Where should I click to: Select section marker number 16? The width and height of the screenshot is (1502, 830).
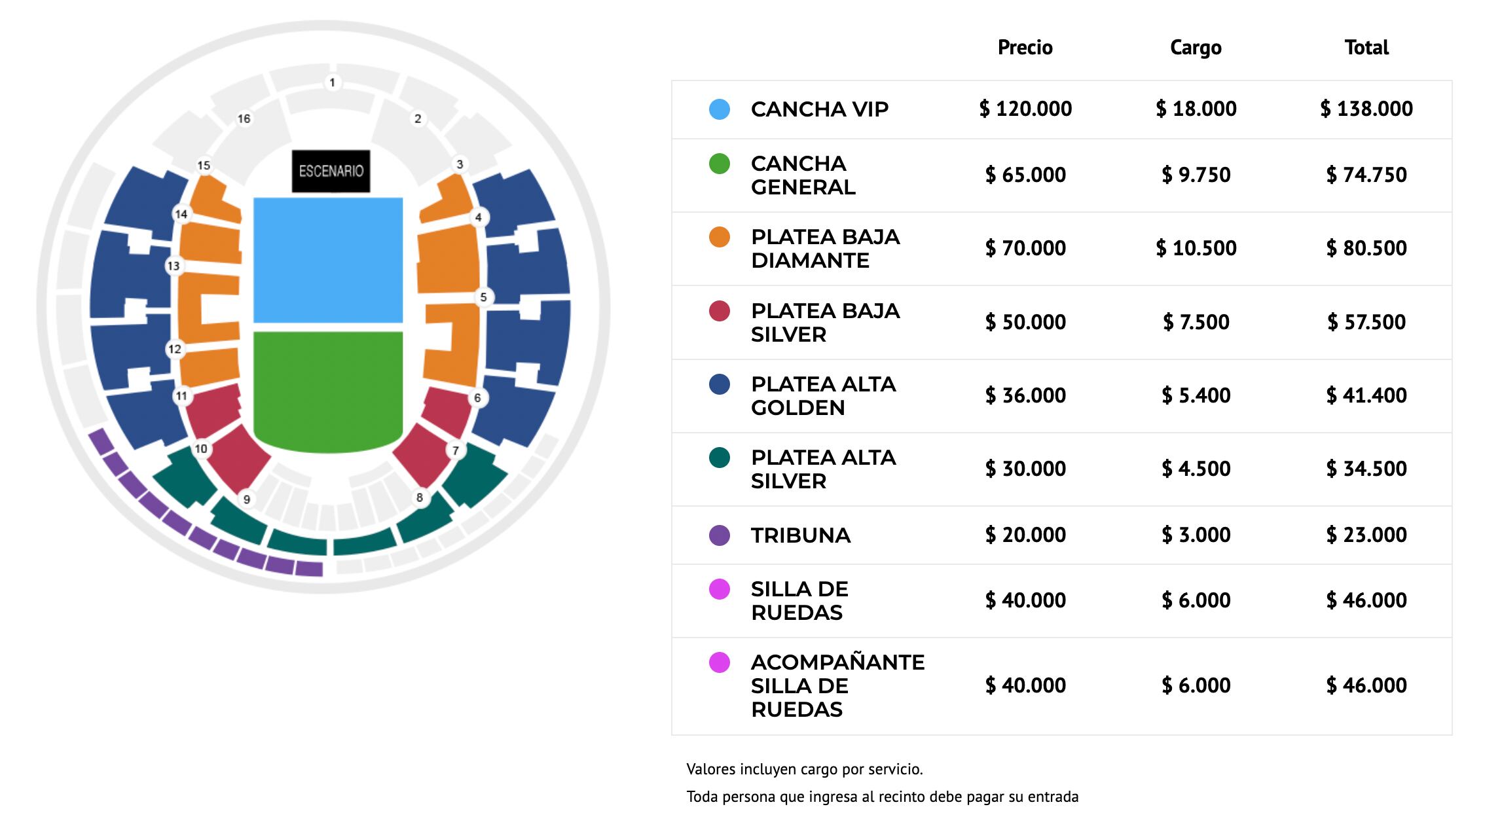244,118
